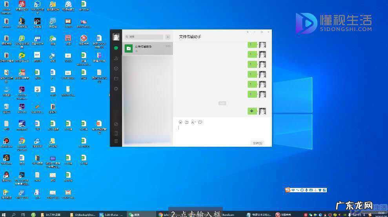Open chat history bubble icon in chat toolbar
Image resolution: width=388 pixels, height=217 pixels.
click(200, 122)
